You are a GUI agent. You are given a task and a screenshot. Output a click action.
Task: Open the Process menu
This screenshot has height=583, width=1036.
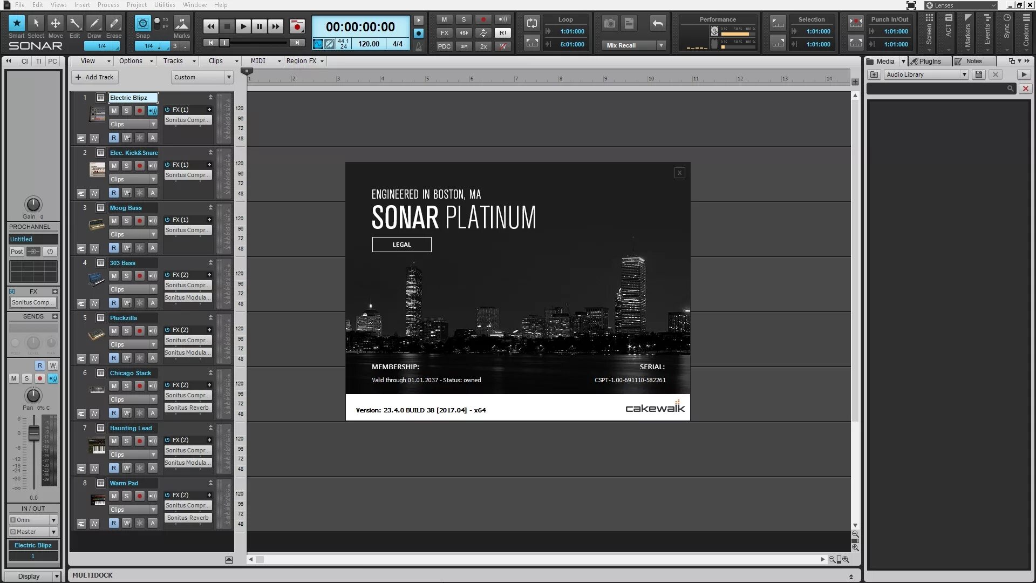[x=108, y=5]
